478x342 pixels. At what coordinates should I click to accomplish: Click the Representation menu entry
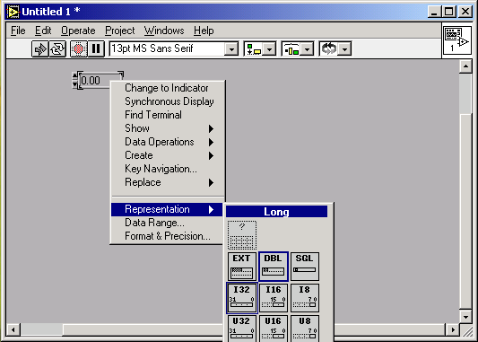[x=168, y=209]
